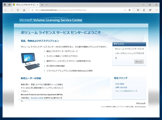The width and height of the screenshot is (162, 120).
Task: Add page to favorites star
Action: pyautogui.click(x=130, y=10)
